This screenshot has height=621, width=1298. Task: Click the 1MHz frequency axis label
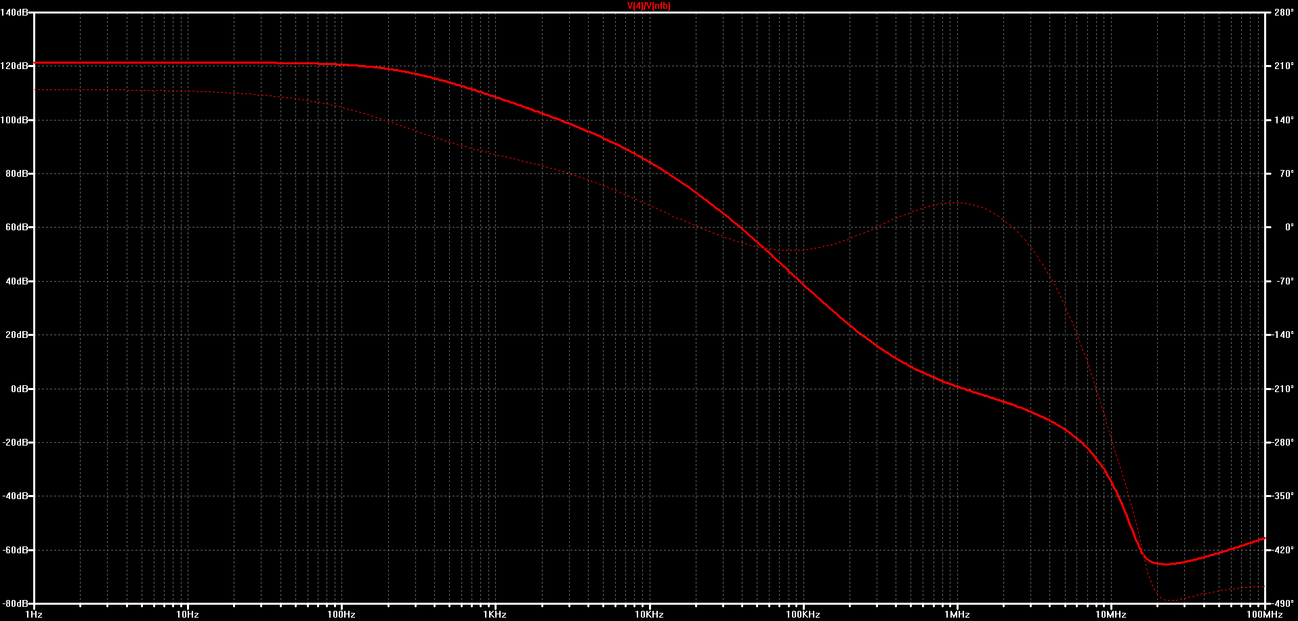tap(957, 615)
